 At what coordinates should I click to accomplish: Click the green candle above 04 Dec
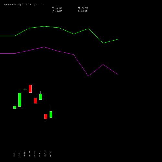(x=51, y=114)
